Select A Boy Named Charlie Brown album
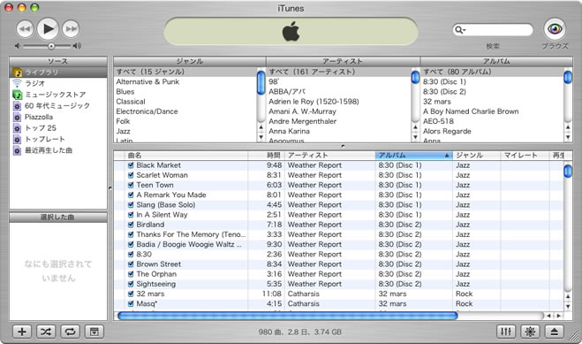This screenshot has height=344, width=582. (x=492, y=111)
